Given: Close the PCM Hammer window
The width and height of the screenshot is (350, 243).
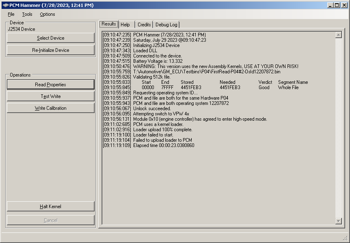Looking at the screenshot, I should point(344,5).
